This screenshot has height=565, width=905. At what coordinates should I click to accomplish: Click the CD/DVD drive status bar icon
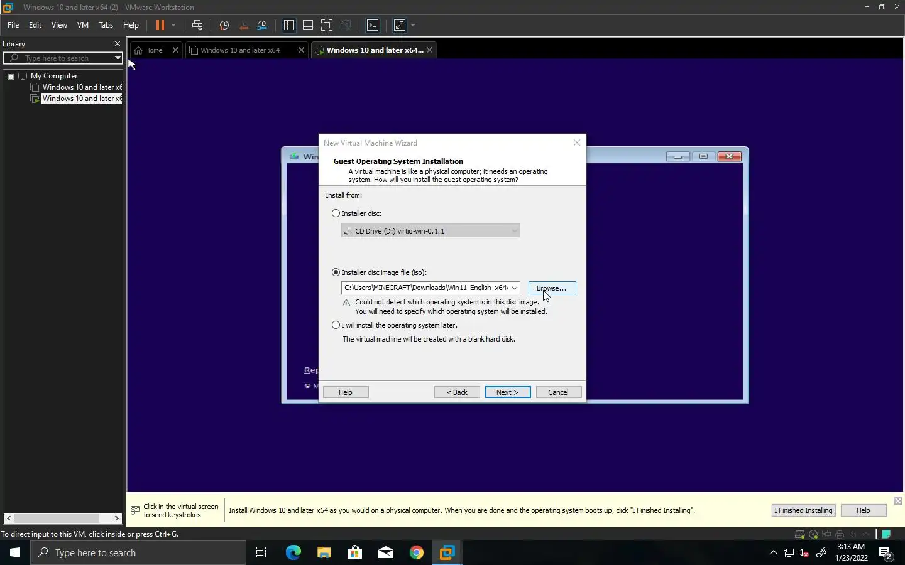[x=813, y=534]
